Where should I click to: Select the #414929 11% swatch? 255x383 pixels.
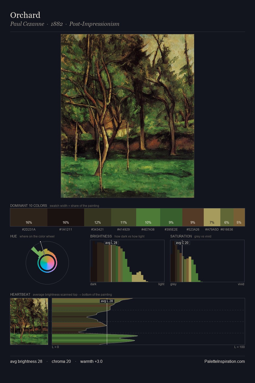(x=124, y=217)
